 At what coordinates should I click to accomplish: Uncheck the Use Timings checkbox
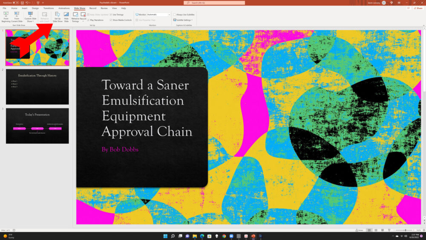tap(111, 14)
